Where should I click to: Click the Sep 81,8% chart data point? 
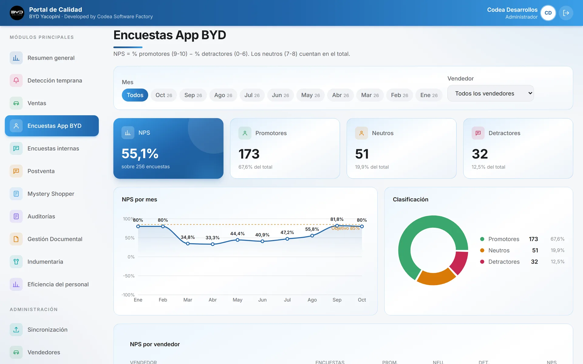337,226
